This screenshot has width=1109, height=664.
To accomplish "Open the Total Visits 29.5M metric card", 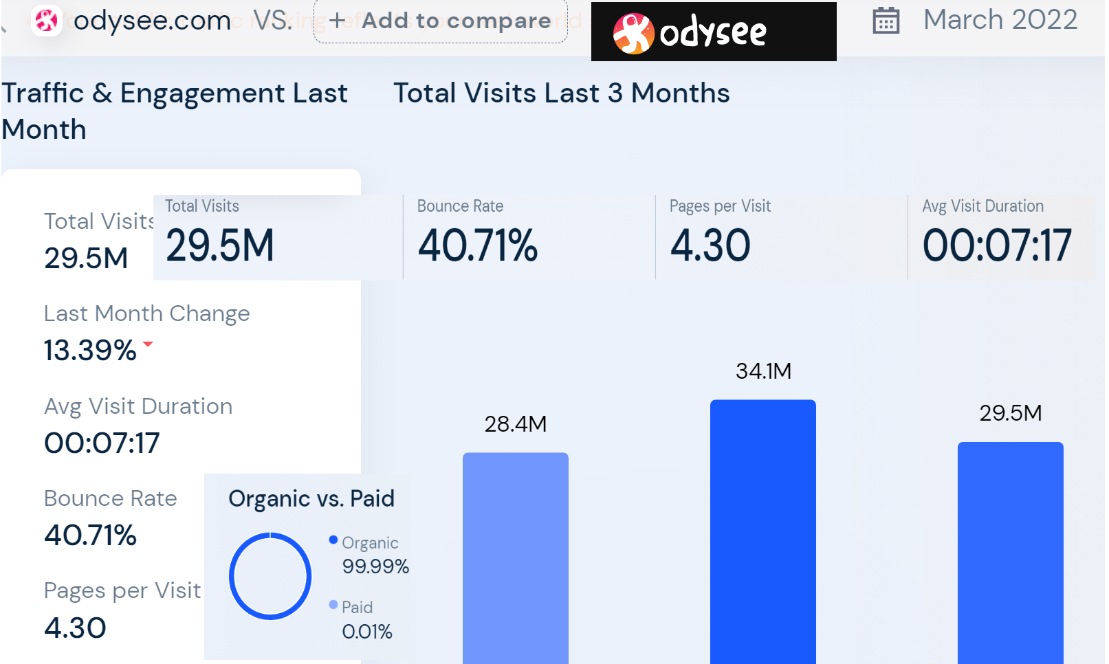I will [x=277, y=237].
